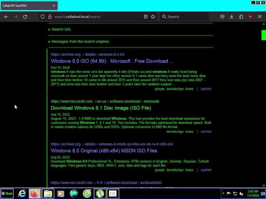The image size is (266, 199).
Task: Click the Aug 15, 2023 date text
Action: click(60, 114)
